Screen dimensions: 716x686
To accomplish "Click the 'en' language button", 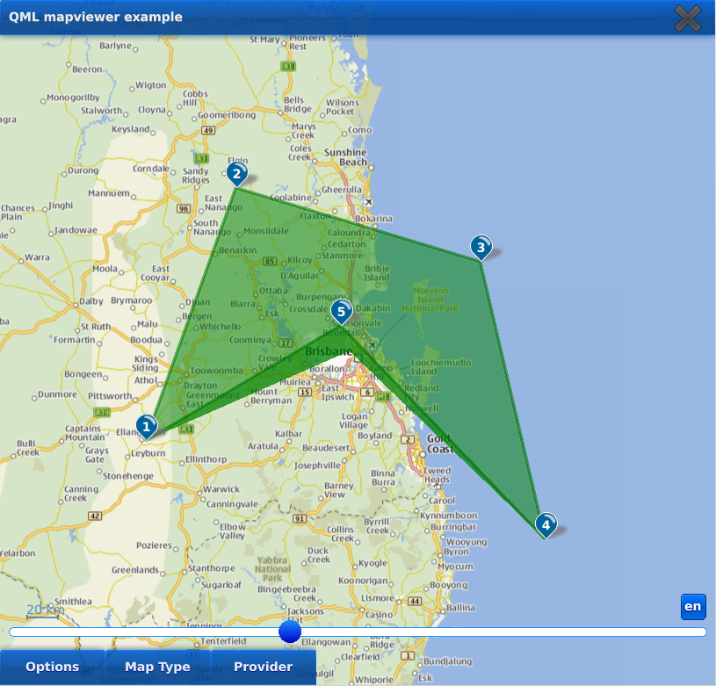I will [x=692, y=607].
